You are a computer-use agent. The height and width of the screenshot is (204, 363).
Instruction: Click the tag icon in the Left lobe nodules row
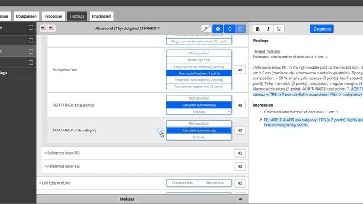(240, 183)
